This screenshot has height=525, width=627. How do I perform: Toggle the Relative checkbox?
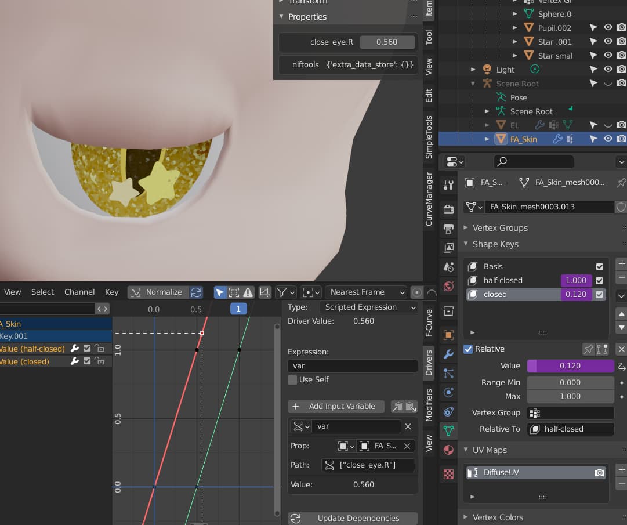pyautogui.click(x=468, y=349)
